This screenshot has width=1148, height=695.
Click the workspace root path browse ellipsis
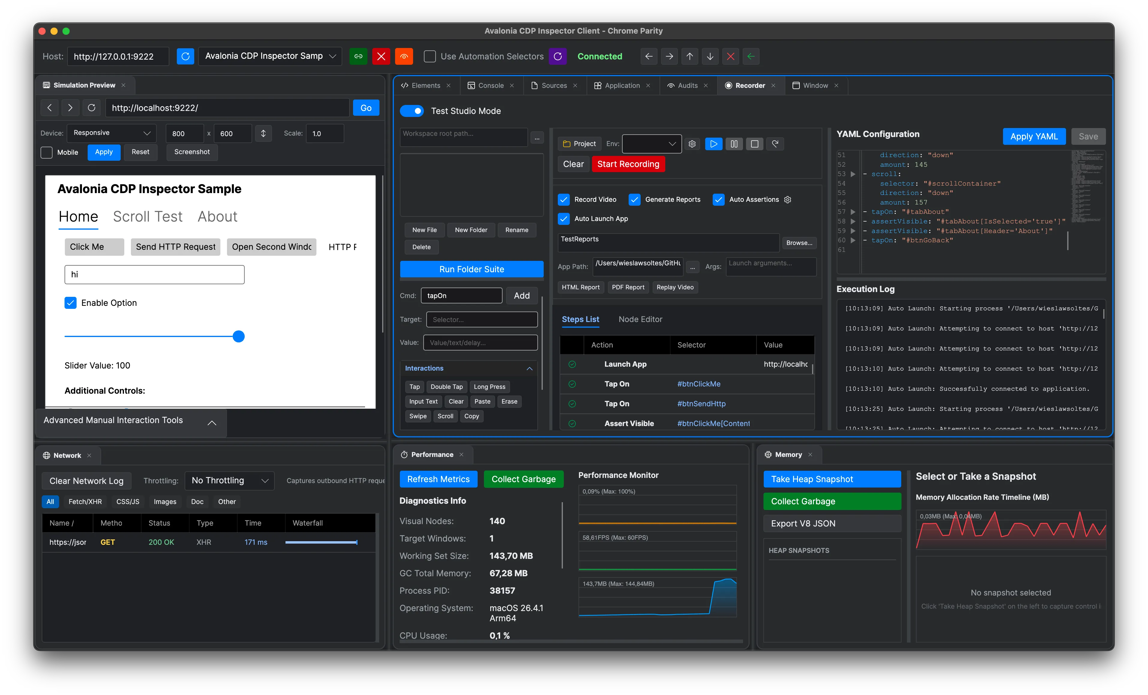[537, 138]
